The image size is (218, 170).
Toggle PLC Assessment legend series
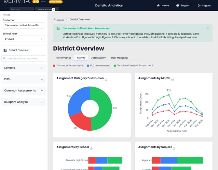[98, 66]
